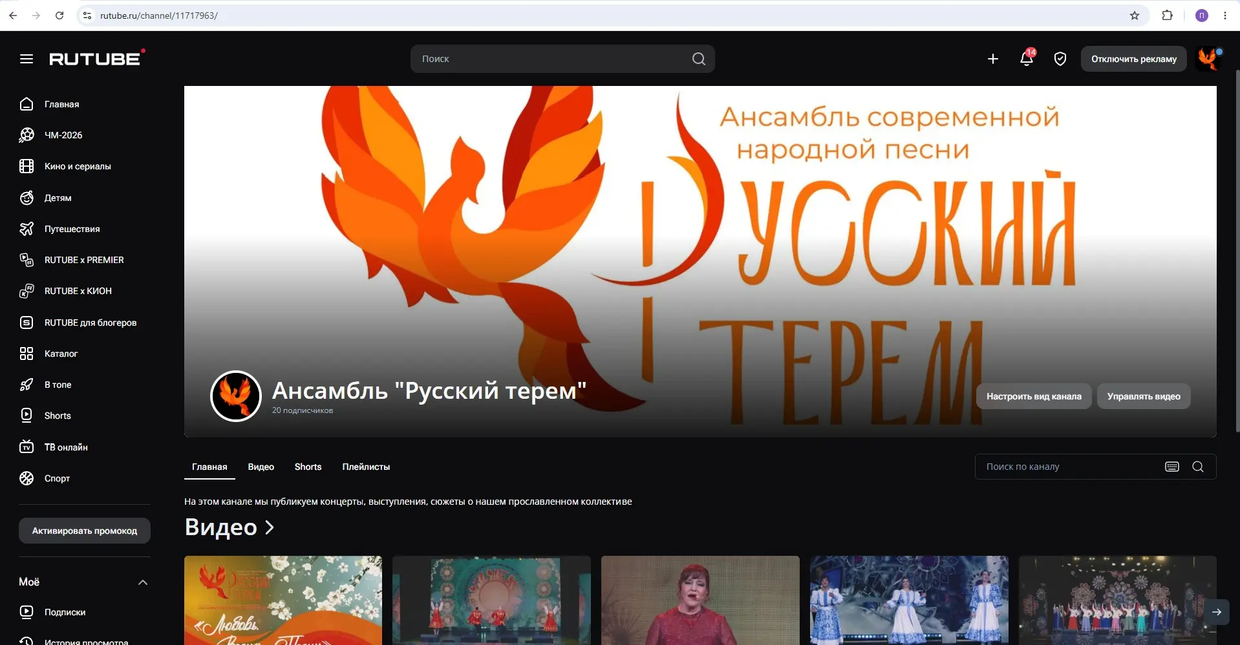Click the shield check icon
The width and height of the screenshot is (1240, 645).
(x=1060, y=59)
